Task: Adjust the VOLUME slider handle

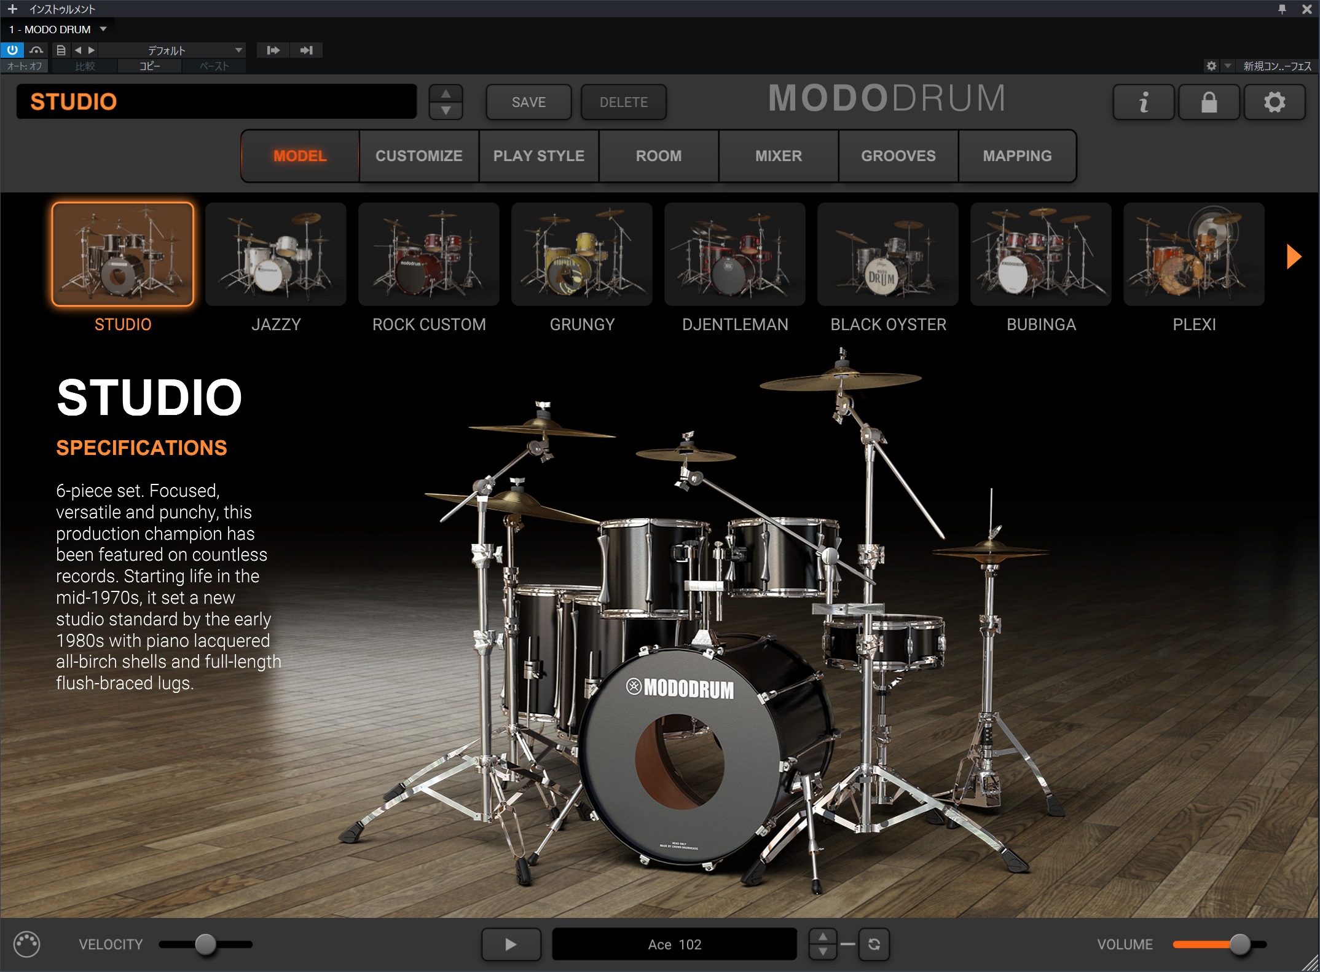Action: click(1240, 944)
